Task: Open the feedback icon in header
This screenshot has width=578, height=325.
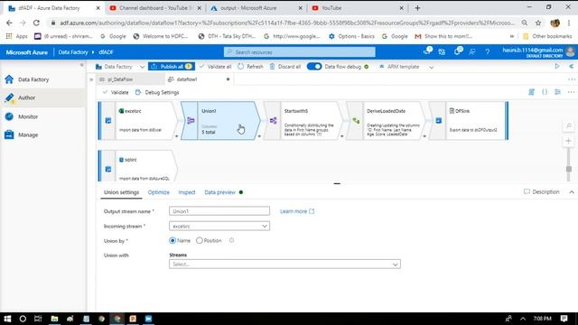Action: click(x=472, y=52)
